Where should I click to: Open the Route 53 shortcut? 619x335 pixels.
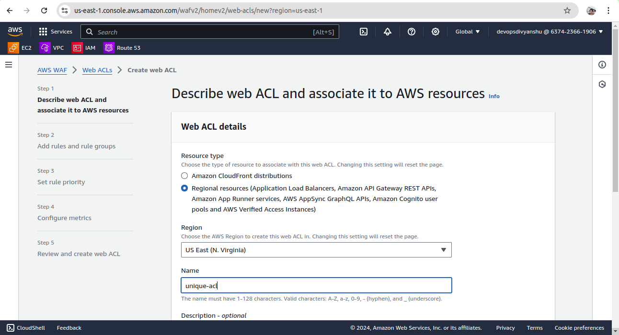(122, 48)
